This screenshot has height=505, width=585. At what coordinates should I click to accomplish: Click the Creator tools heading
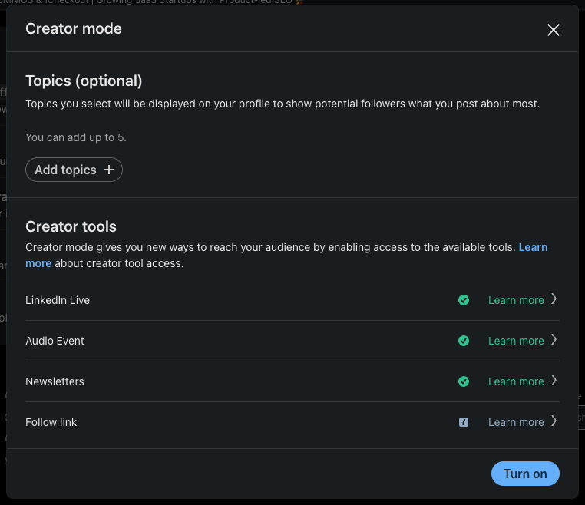tap(71, 226)
